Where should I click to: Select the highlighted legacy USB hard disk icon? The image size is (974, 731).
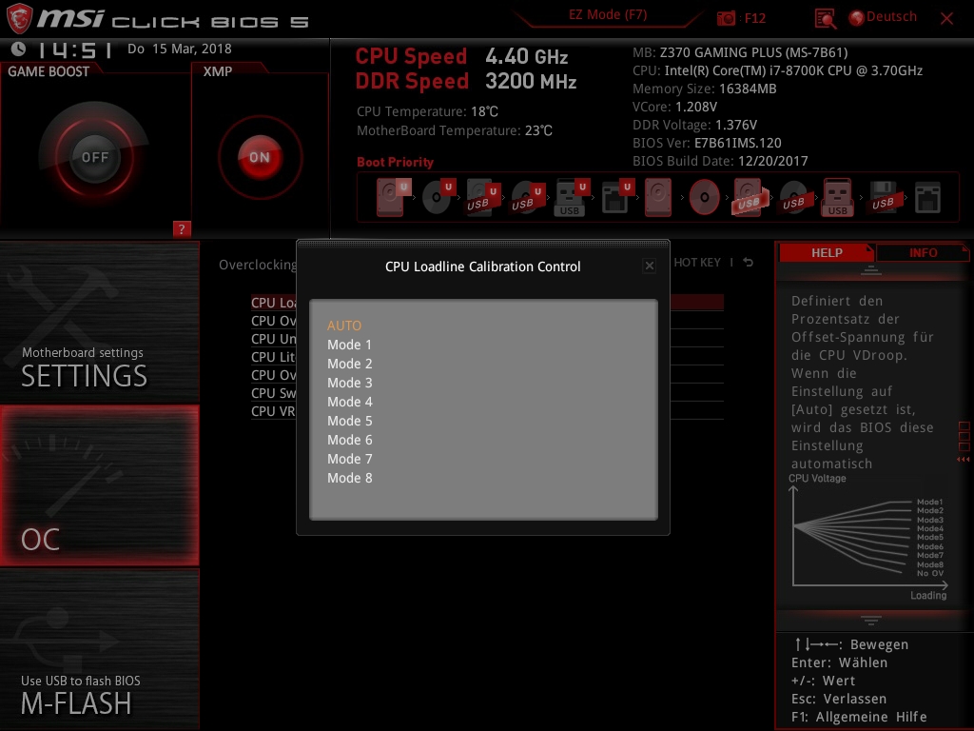[750, 197]
